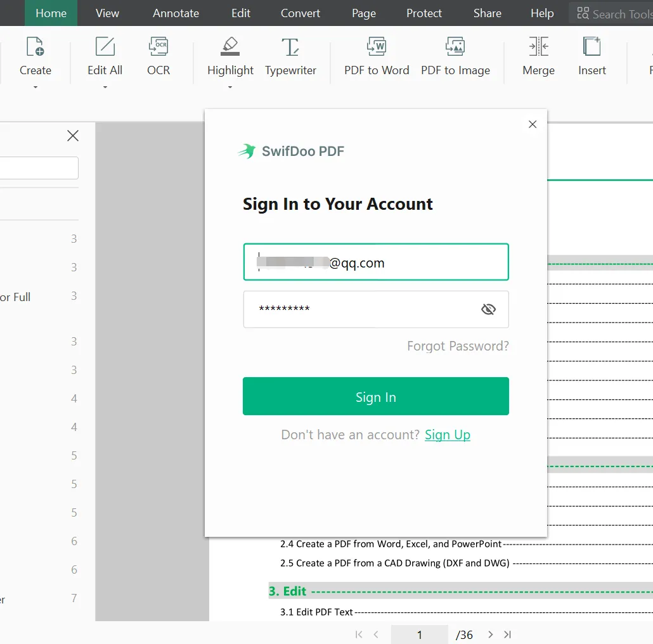
Task: Select the bookmark row with page 7
Action: [39, 598]
